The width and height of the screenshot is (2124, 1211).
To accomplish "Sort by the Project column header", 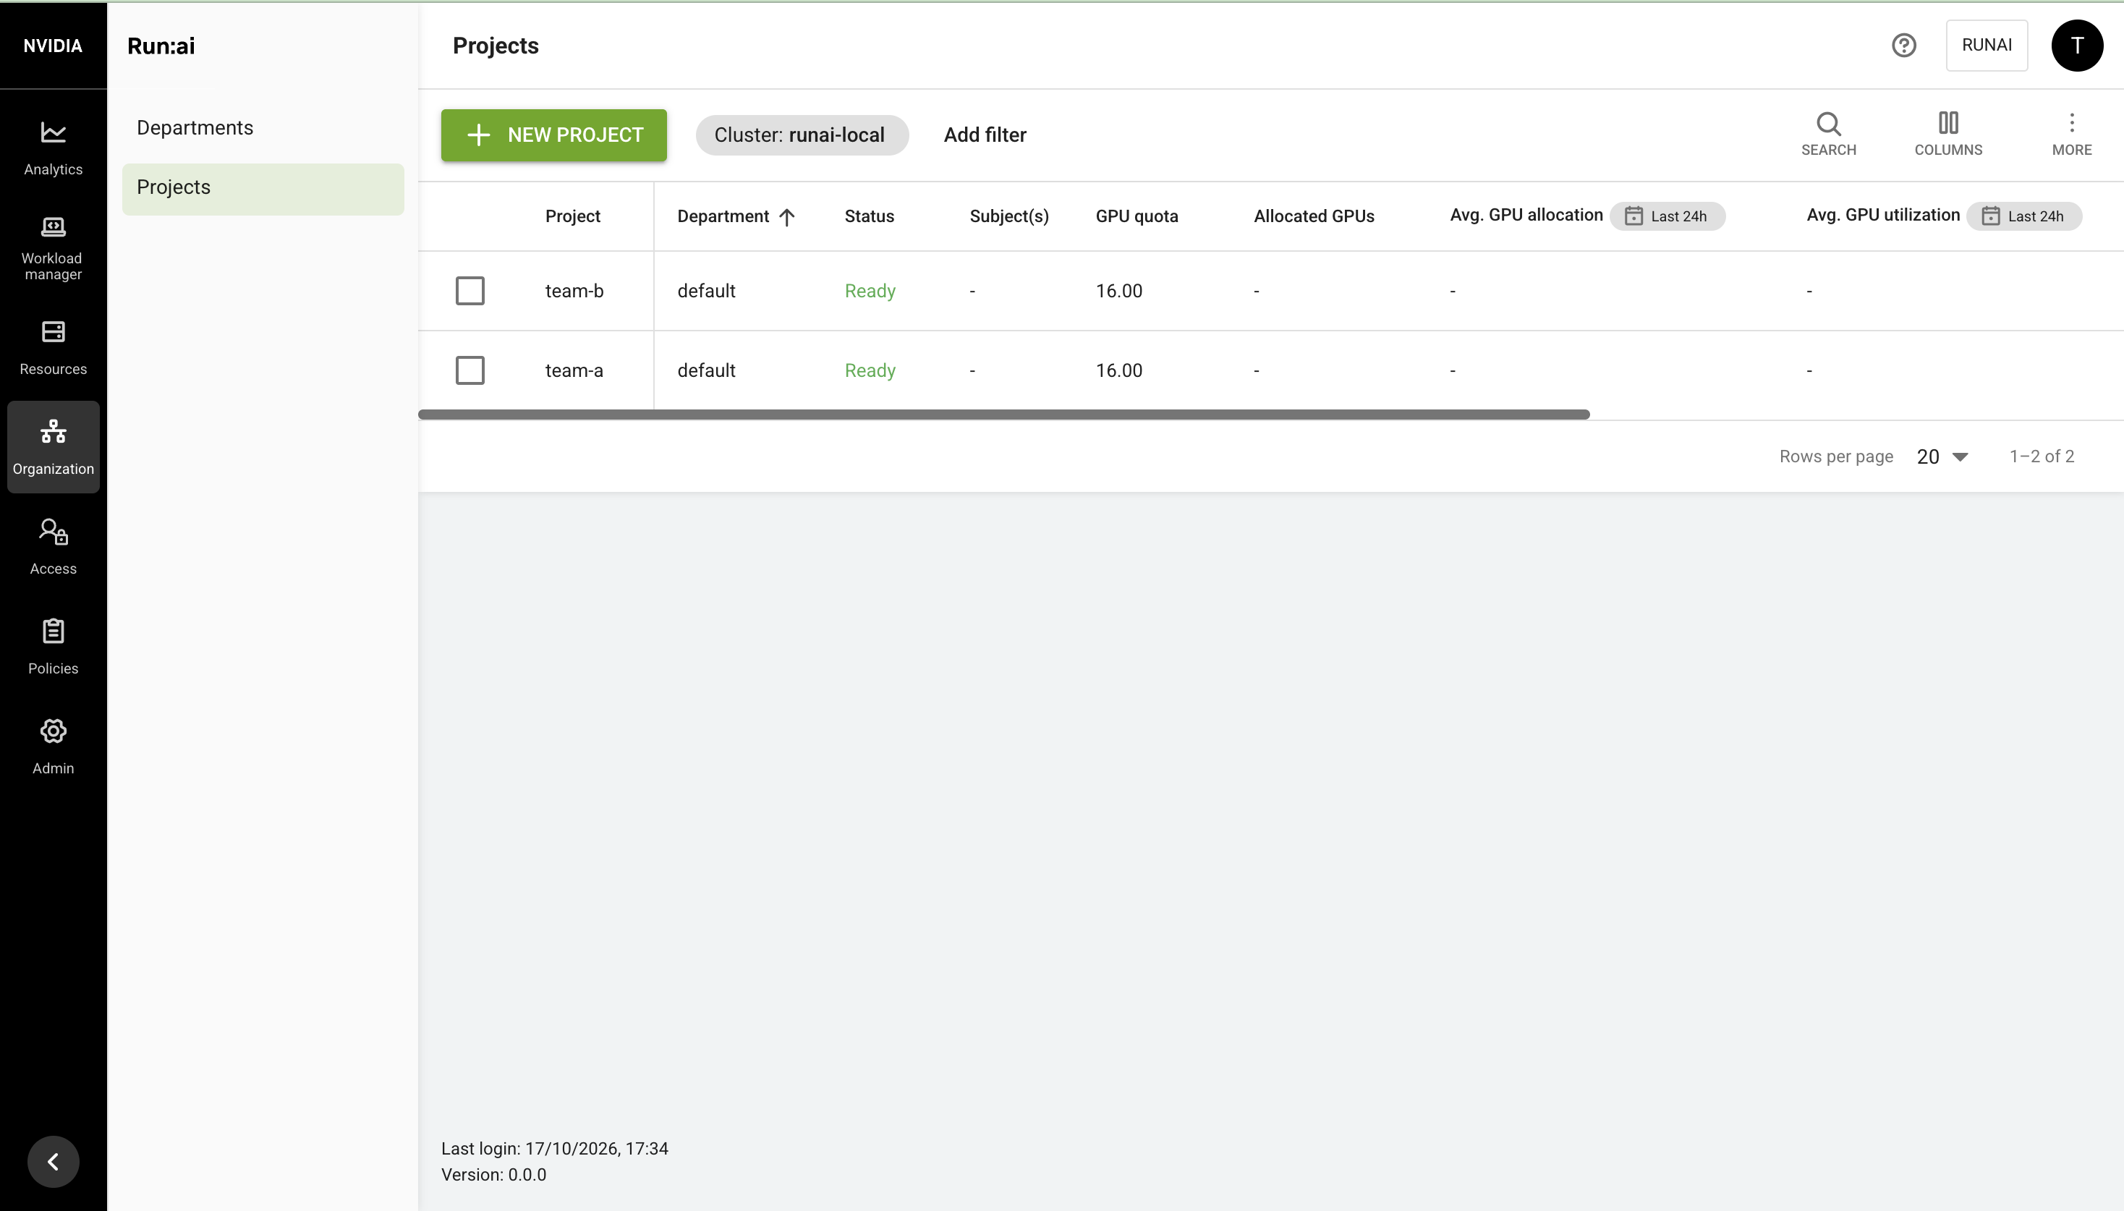I will (572, 216).
